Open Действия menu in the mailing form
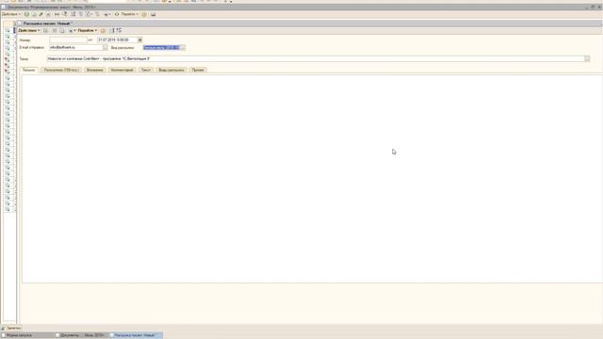 pyautogui.click(x=29, y=30)
